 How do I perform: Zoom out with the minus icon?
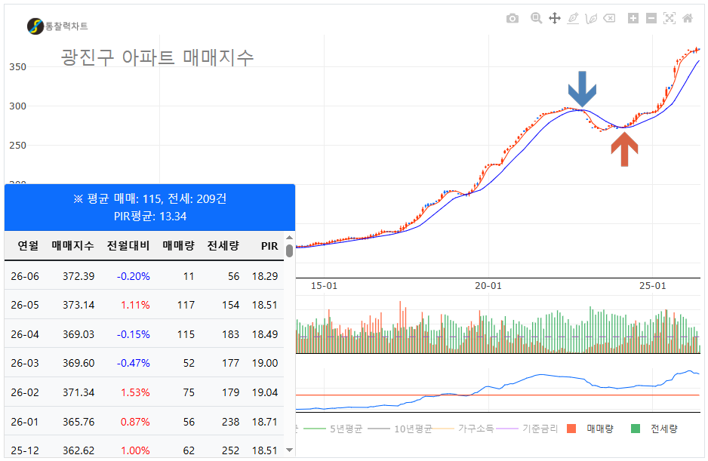click(x=651, y=18)
